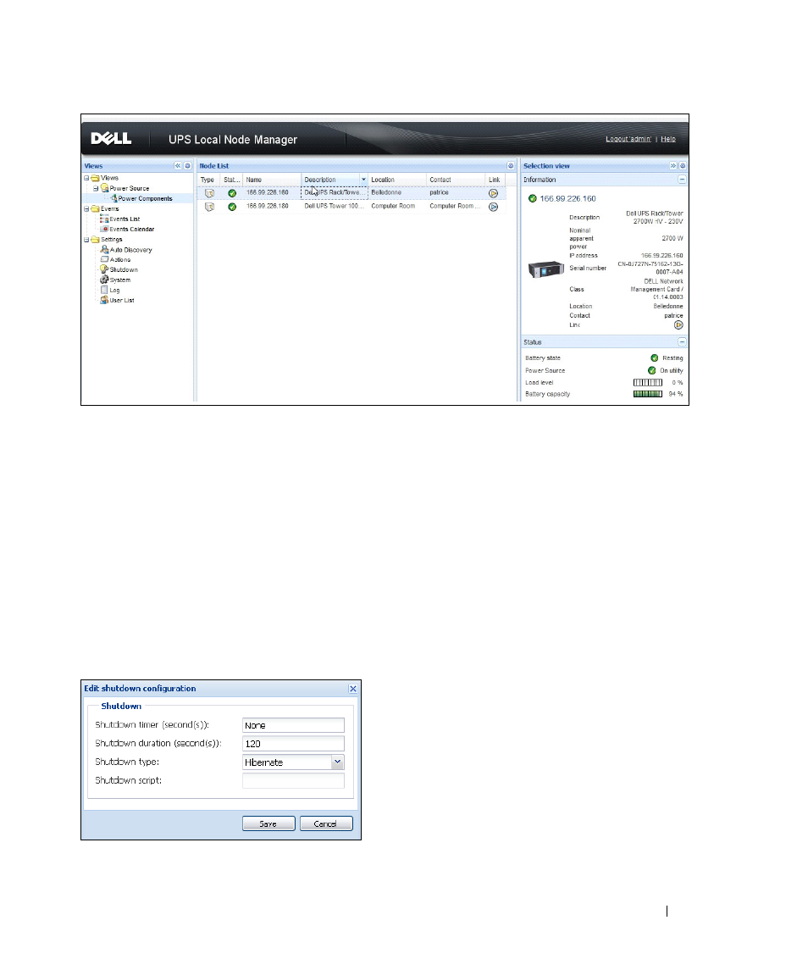This screenshot has width=808, height=970.
Task: Click type icon of node 166.99.226.180
Action: coord(209,207)
